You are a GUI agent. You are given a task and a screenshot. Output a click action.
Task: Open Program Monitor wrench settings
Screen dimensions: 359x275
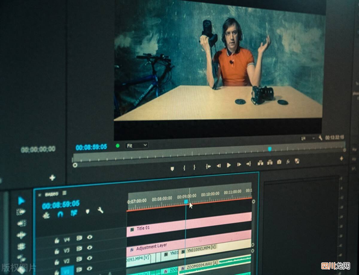(320, 138)
